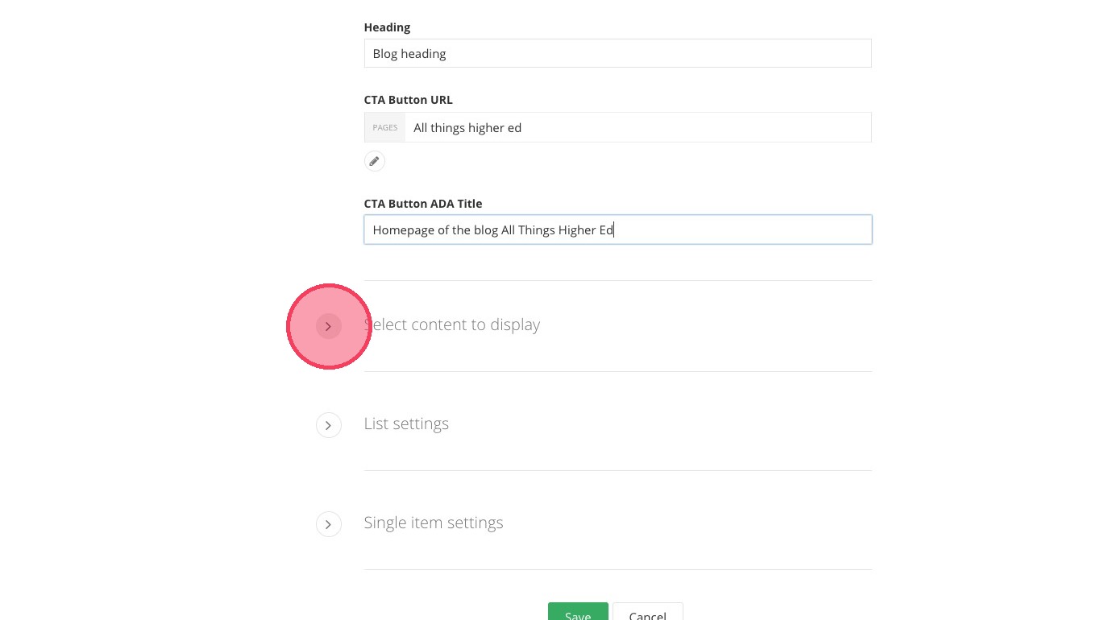Click the Save button

[578, 612]
